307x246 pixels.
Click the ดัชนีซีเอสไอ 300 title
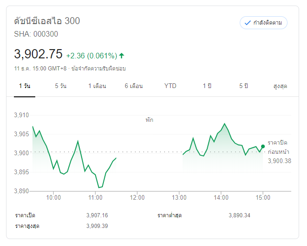tap(47, 21)
